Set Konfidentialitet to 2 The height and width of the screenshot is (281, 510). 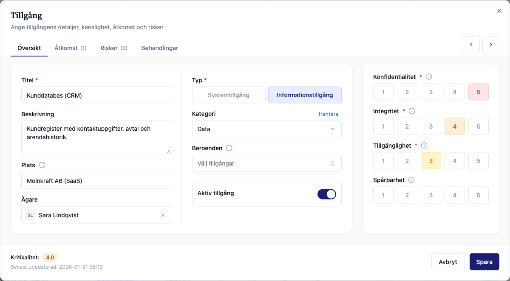coord(407,92)
